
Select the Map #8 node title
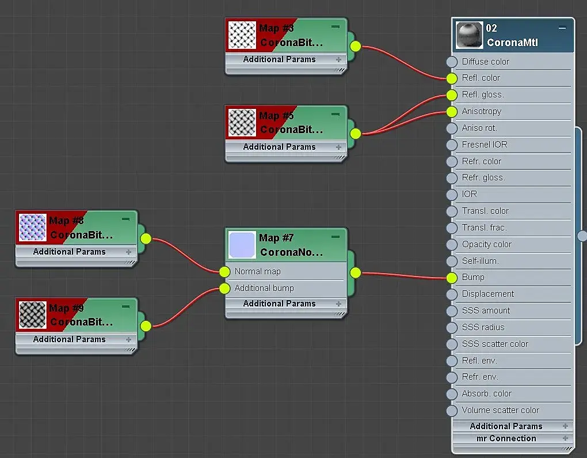coord(81,228)
